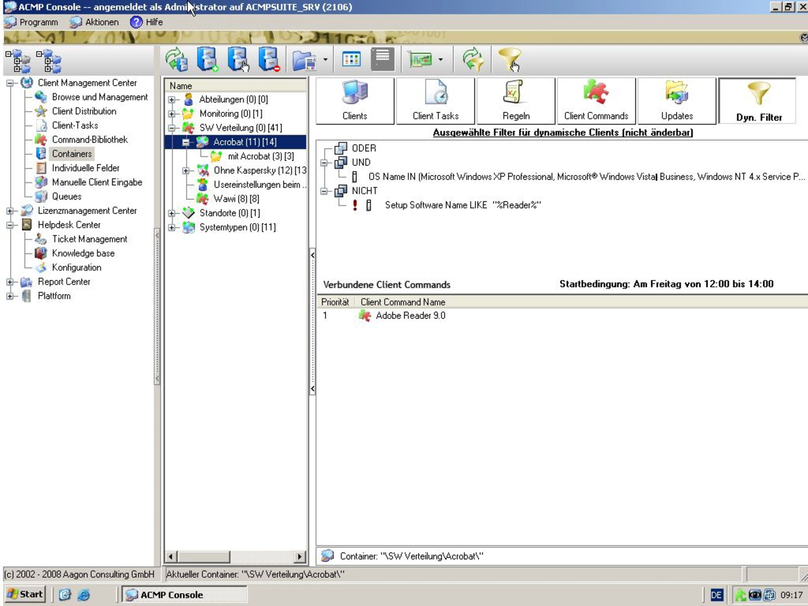Viewport: 808px width, 606px height.
Task: Open the Regeln scroll icon panel
Action: [x=516, y=100]
